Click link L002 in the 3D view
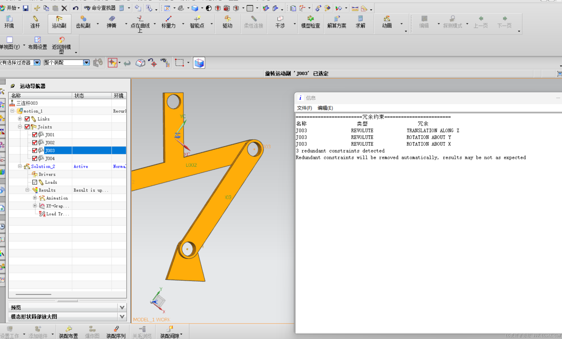 [x=191, y=165]
